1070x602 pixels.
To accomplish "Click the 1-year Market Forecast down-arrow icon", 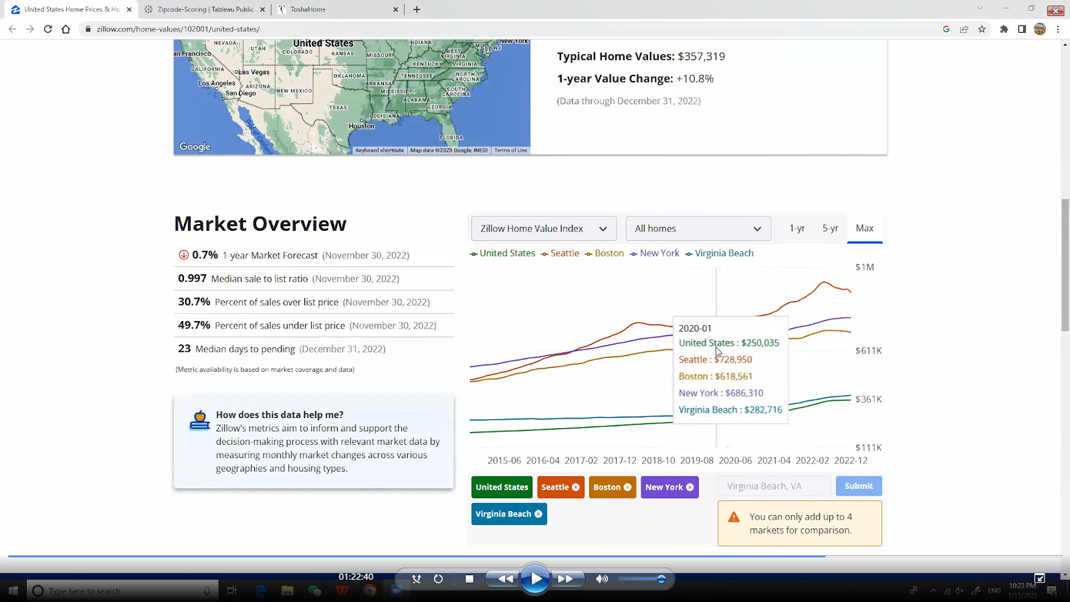I will 183,255.
